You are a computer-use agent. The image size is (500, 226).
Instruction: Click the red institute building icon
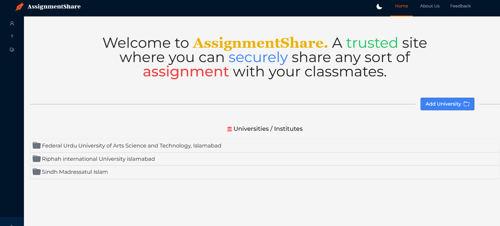[229, 129]
